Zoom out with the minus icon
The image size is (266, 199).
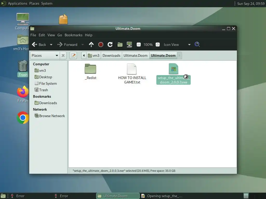pos(139,45)
